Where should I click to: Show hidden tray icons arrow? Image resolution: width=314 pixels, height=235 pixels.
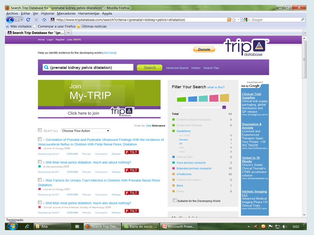249,227
